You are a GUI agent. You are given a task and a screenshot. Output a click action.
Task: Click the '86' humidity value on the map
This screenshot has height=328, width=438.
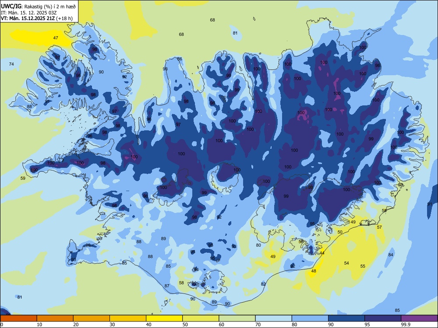(x=180, y=59)
